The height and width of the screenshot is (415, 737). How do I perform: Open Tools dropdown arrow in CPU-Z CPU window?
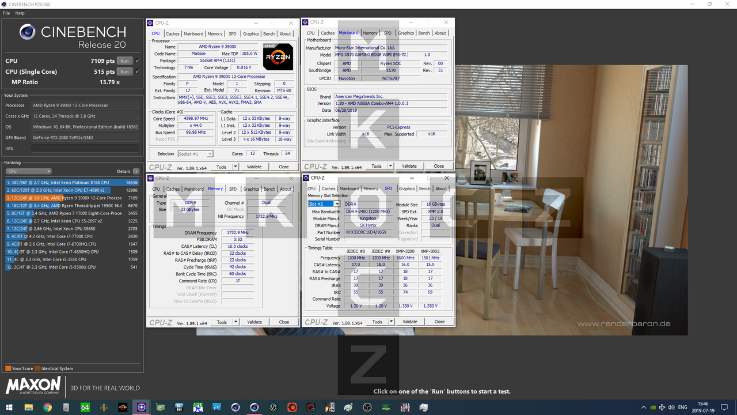point(235,167)
